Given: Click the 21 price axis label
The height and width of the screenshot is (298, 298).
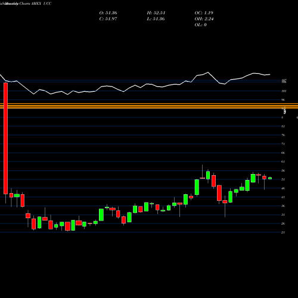Looking at the screenshot, I should (x=283, y=232).
